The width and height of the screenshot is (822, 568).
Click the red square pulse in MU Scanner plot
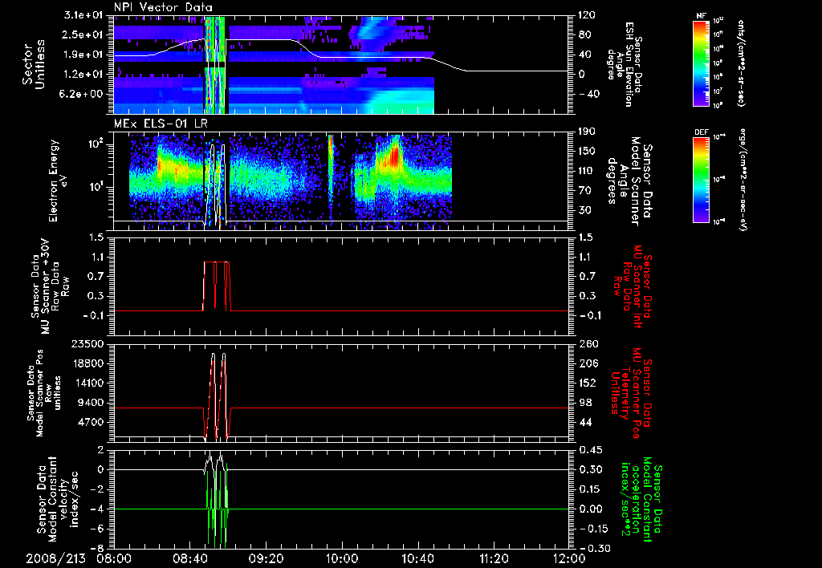pyautogui.click(x=217, y=286)
